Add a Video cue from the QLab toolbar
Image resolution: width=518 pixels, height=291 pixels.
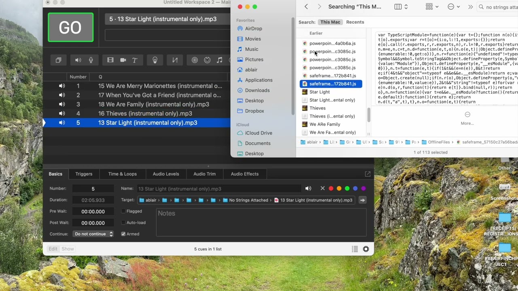coord(110,60)
